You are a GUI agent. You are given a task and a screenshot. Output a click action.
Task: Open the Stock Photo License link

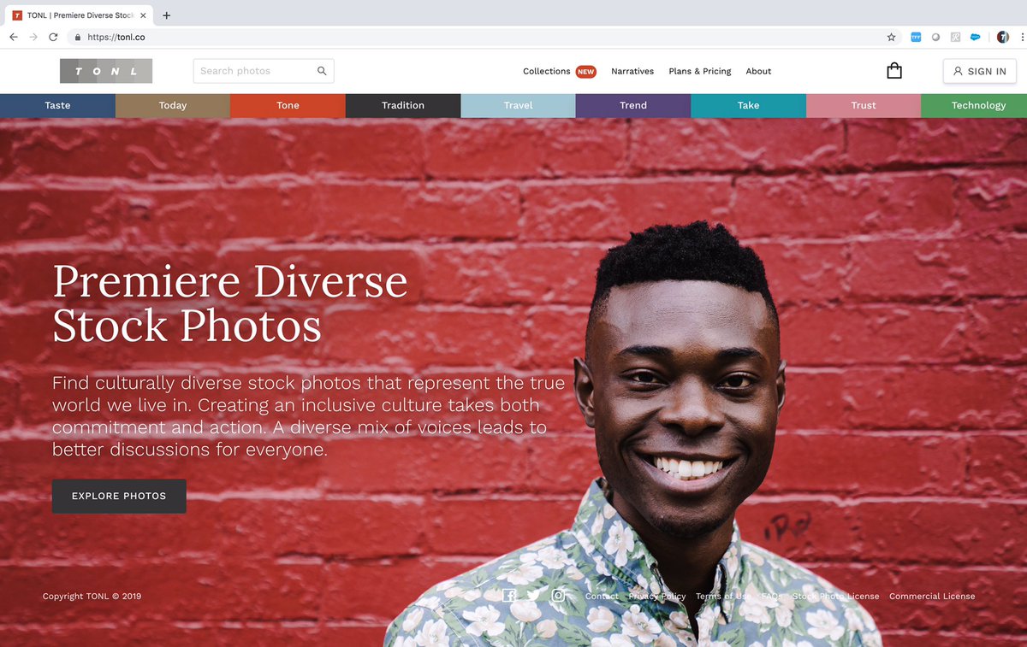835,596
